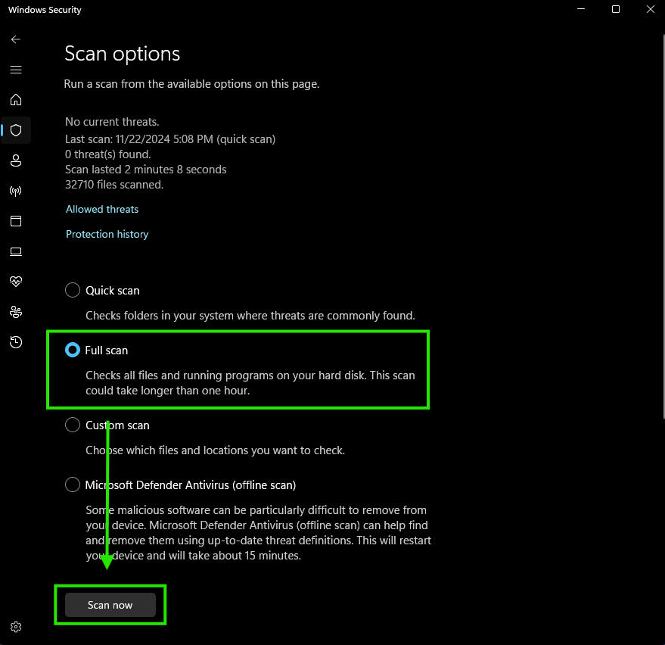Open App & browser control icon
The height and width of the screenshot is (645, 665).
point(16,221)
